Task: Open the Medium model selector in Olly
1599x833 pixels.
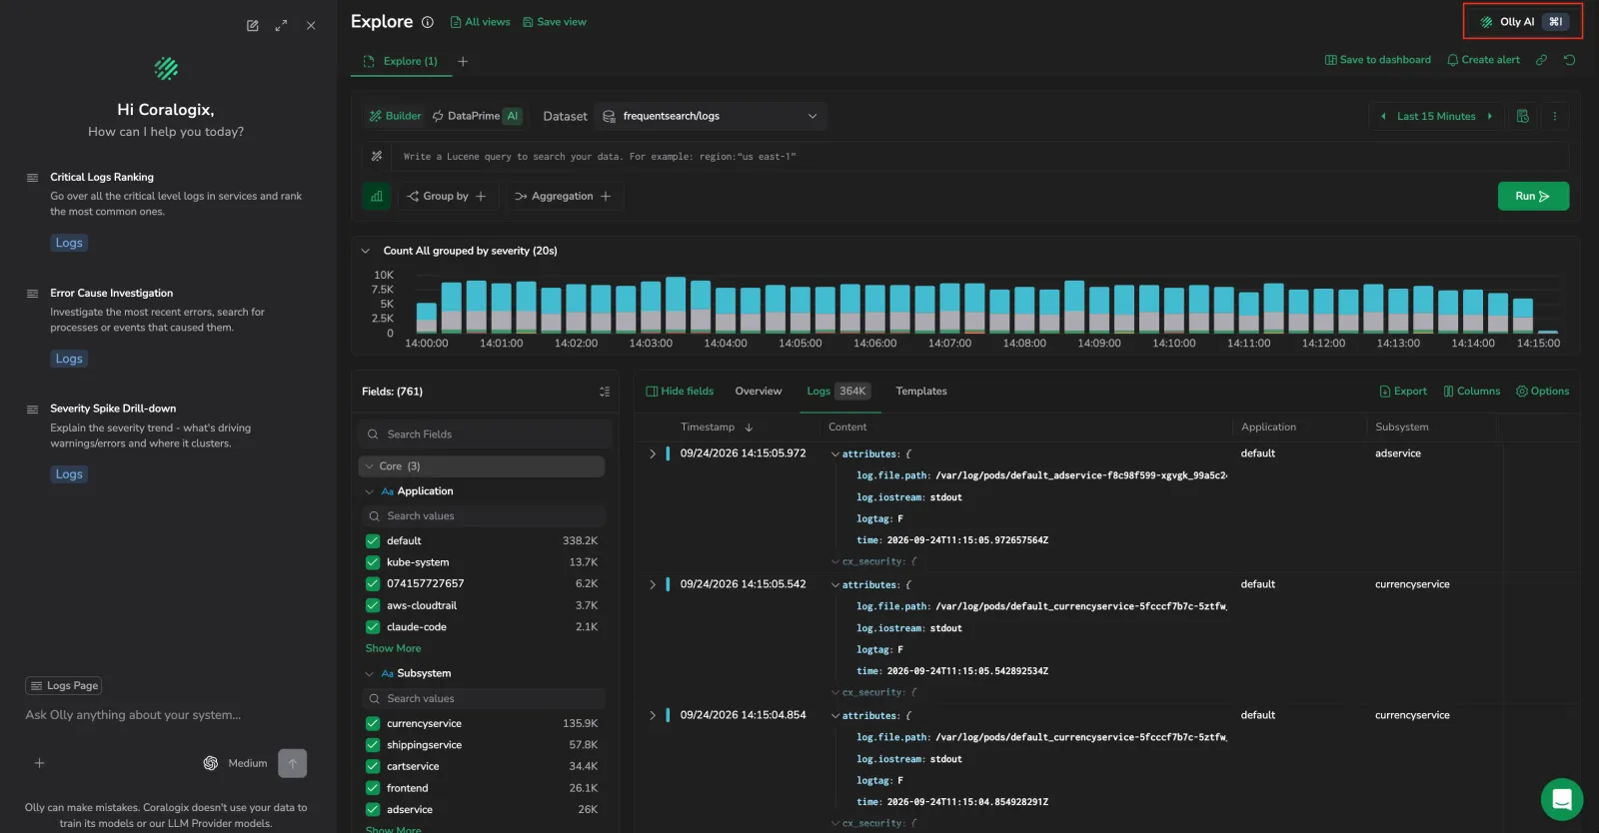Action: (x=236, y=763)
